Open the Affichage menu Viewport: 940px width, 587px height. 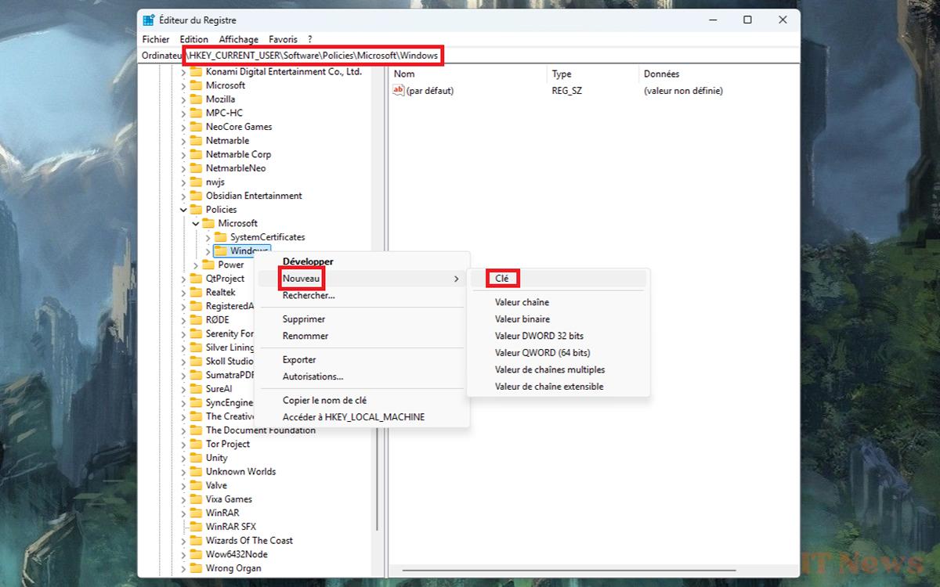click(239, 39)
